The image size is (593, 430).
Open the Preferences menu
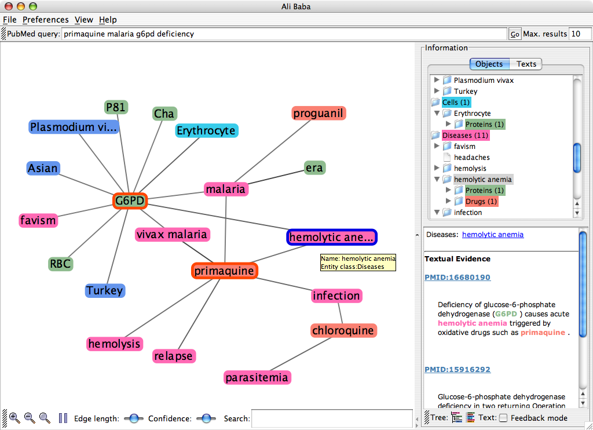tap(46, 20)
